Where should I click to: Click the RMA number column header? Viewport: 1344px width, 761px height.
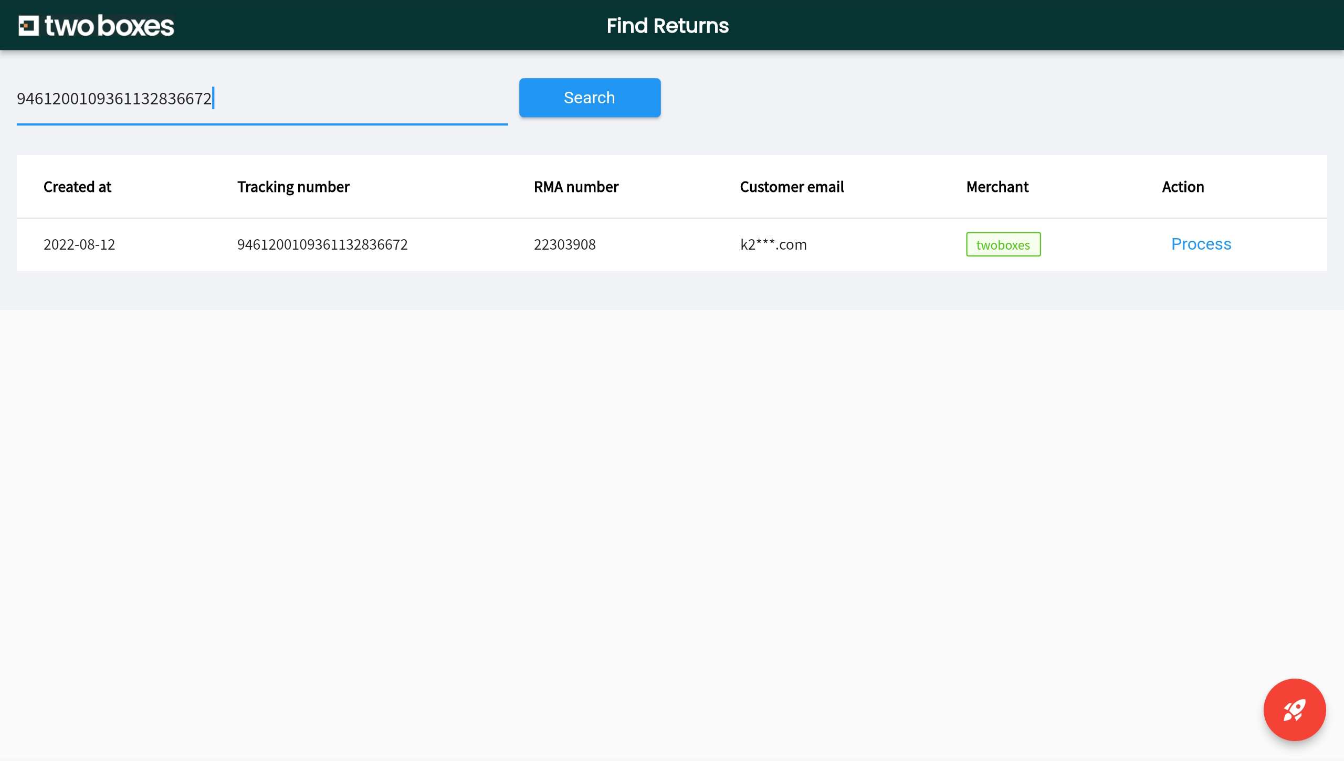(576, 187)
